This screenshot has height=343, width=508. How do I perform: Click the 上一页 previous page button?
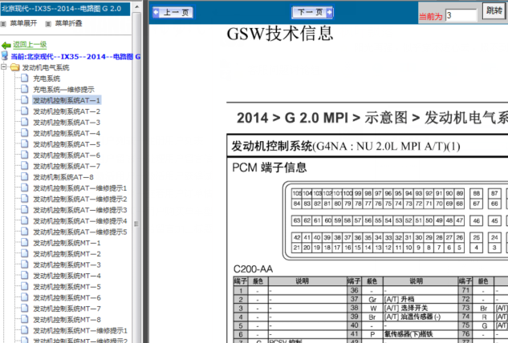[173, 12]
